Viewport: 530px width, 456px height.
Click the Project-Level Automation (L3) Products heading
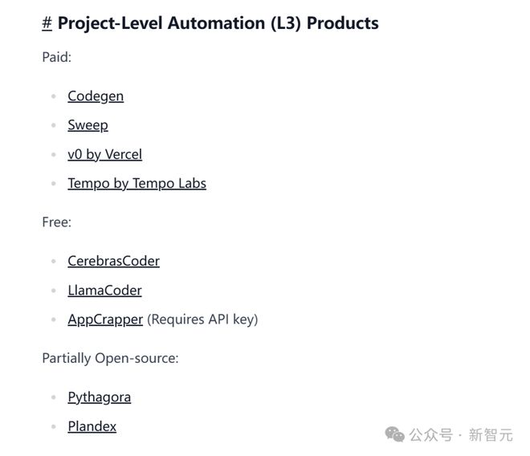tap(218, 23)
